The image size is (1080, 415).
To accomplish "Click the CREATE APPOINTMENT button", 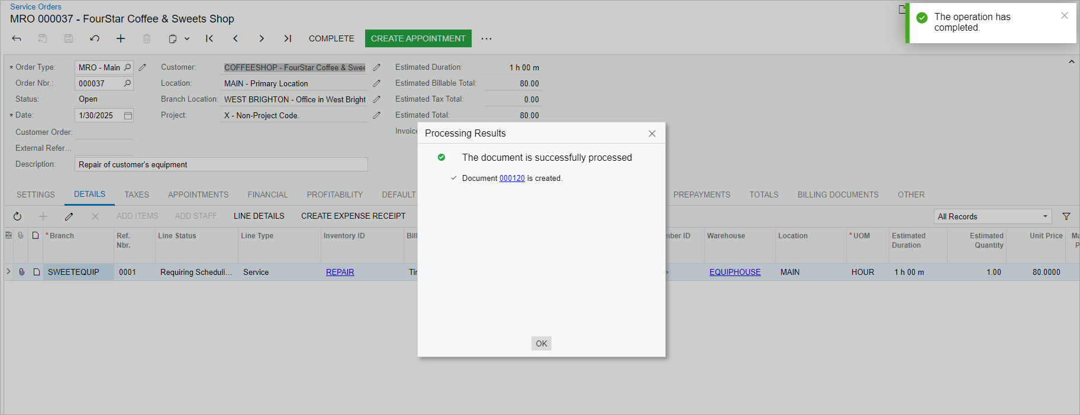I will coord(418,38).
